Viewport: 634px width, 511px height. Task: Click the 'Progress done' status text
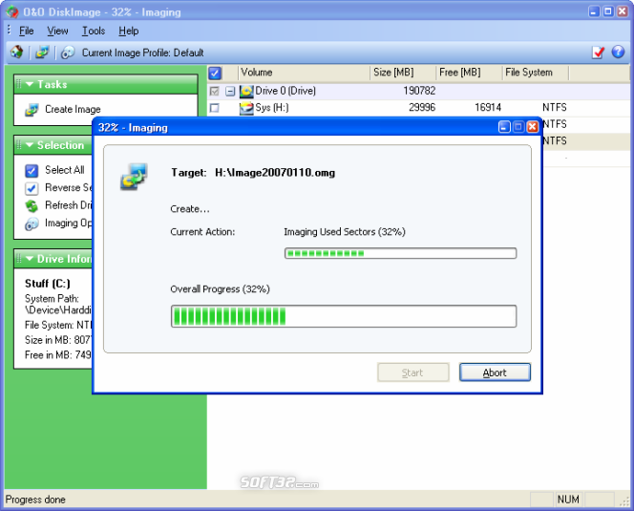pos(35,500)
